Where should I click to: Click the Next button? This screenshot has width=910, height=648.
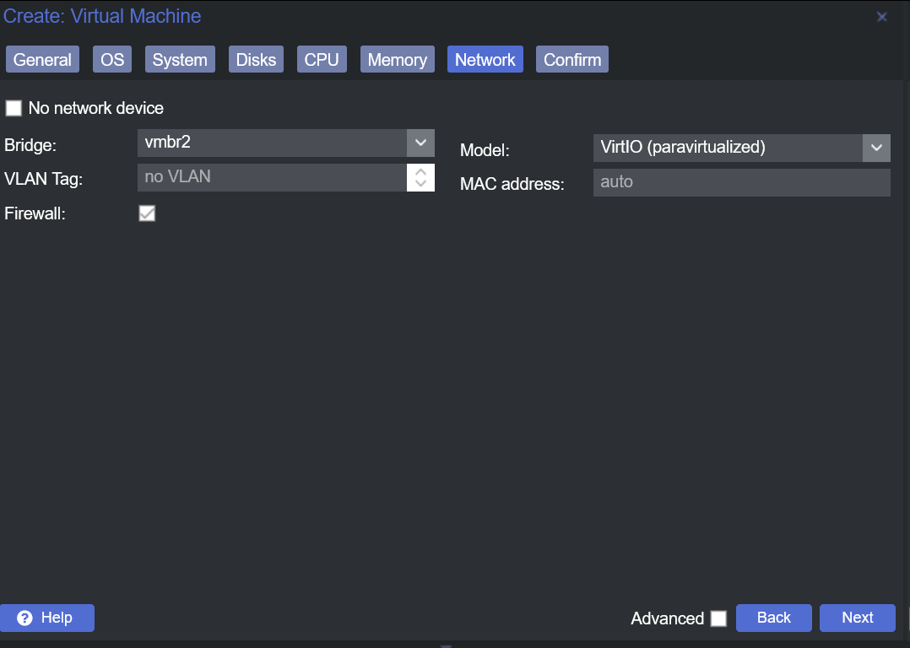[857, 618]
